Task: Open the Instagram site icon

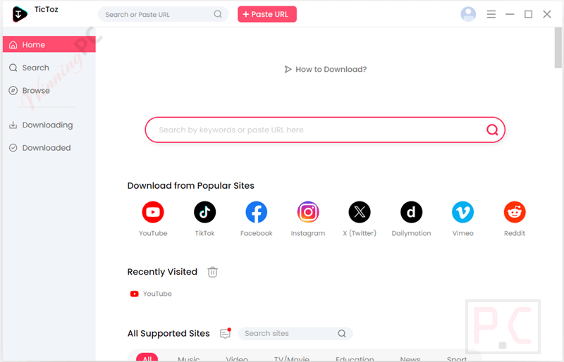Action: pos(308,212)
